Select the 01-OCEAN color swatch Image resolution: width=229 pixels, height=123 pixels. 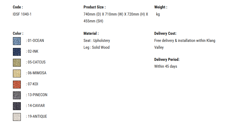click(17, 41)
